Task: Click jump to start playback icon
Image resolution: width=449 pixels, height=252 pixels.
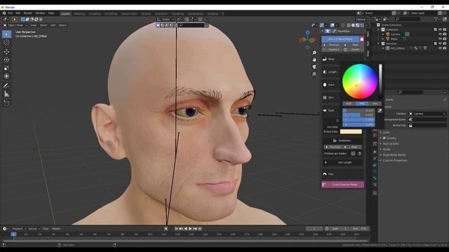Action: (176, 229)
